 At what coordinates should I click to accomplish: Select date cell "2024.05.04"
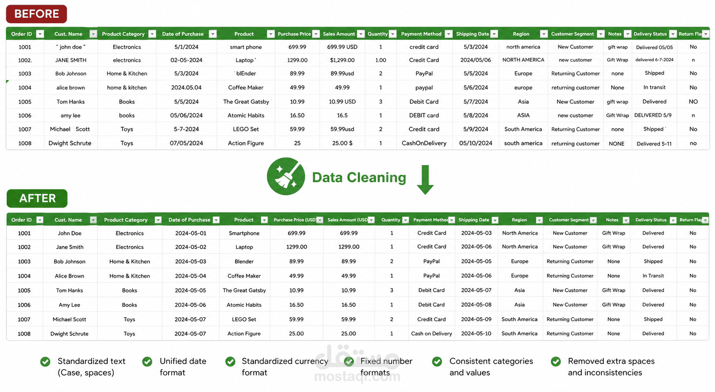186,88
